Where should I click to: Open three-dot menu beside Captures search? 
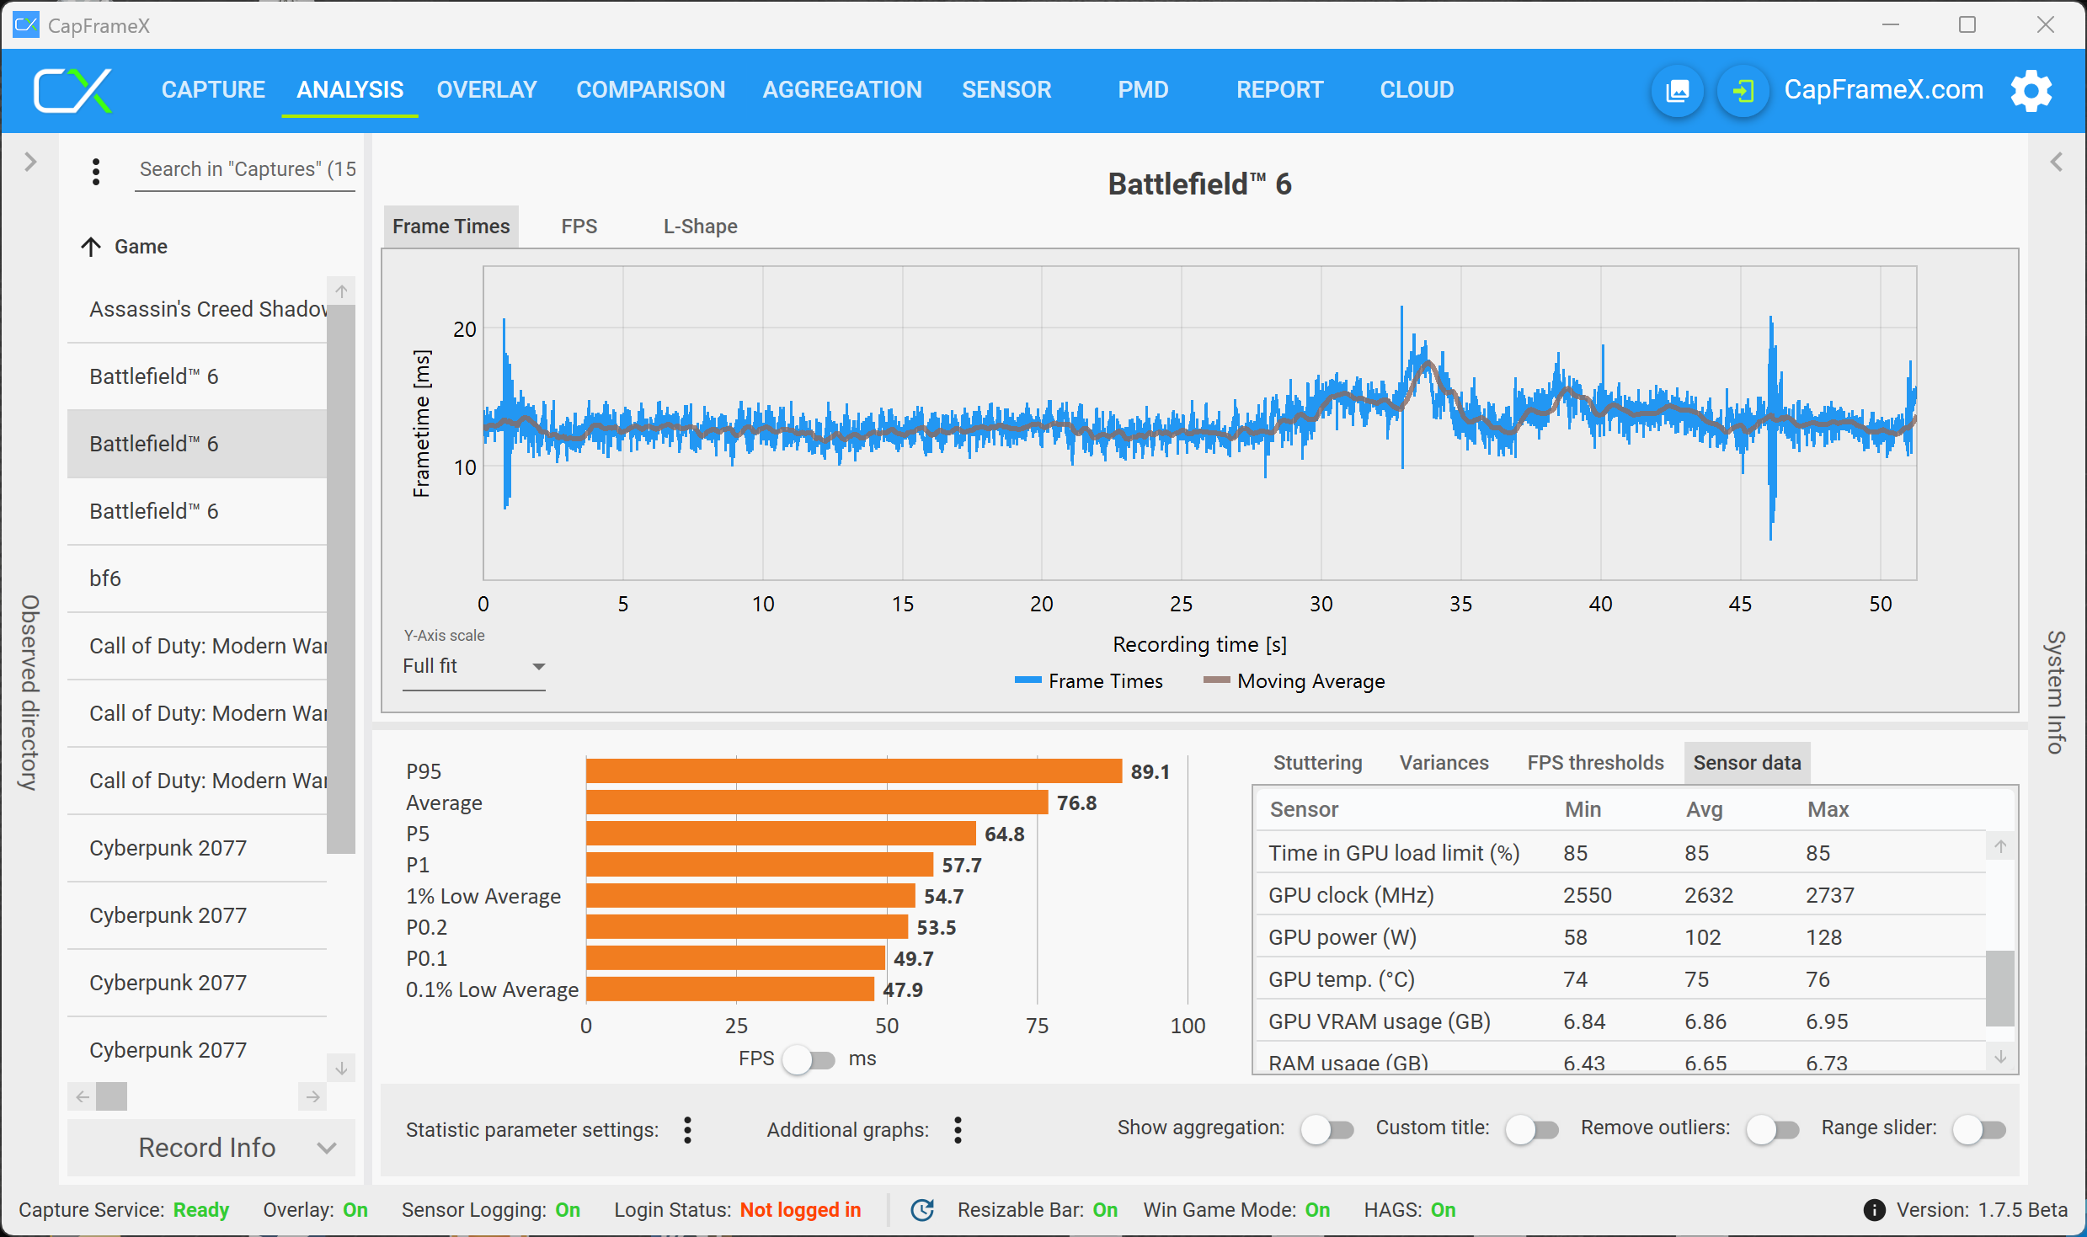coord(96,171)
